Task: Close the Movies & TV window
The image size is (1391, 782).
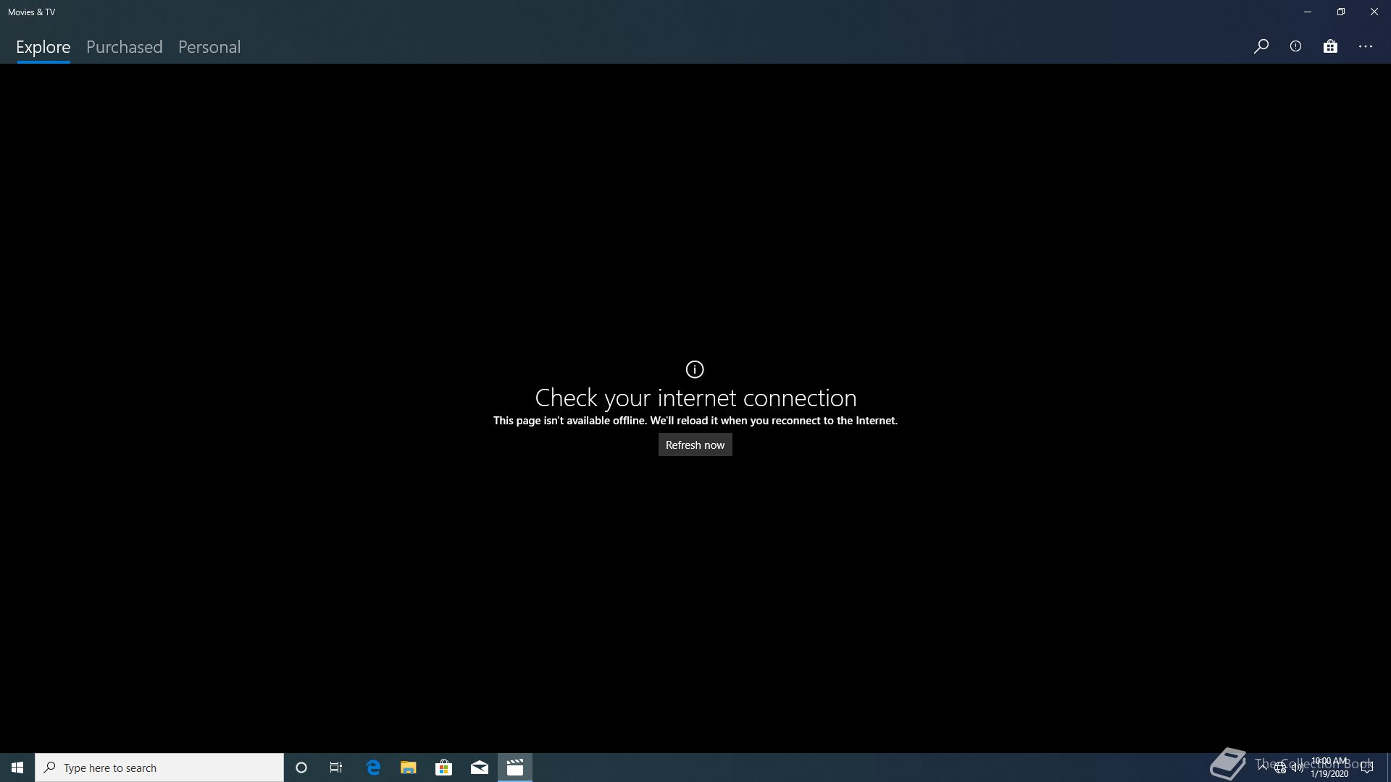Action: 1374,12
